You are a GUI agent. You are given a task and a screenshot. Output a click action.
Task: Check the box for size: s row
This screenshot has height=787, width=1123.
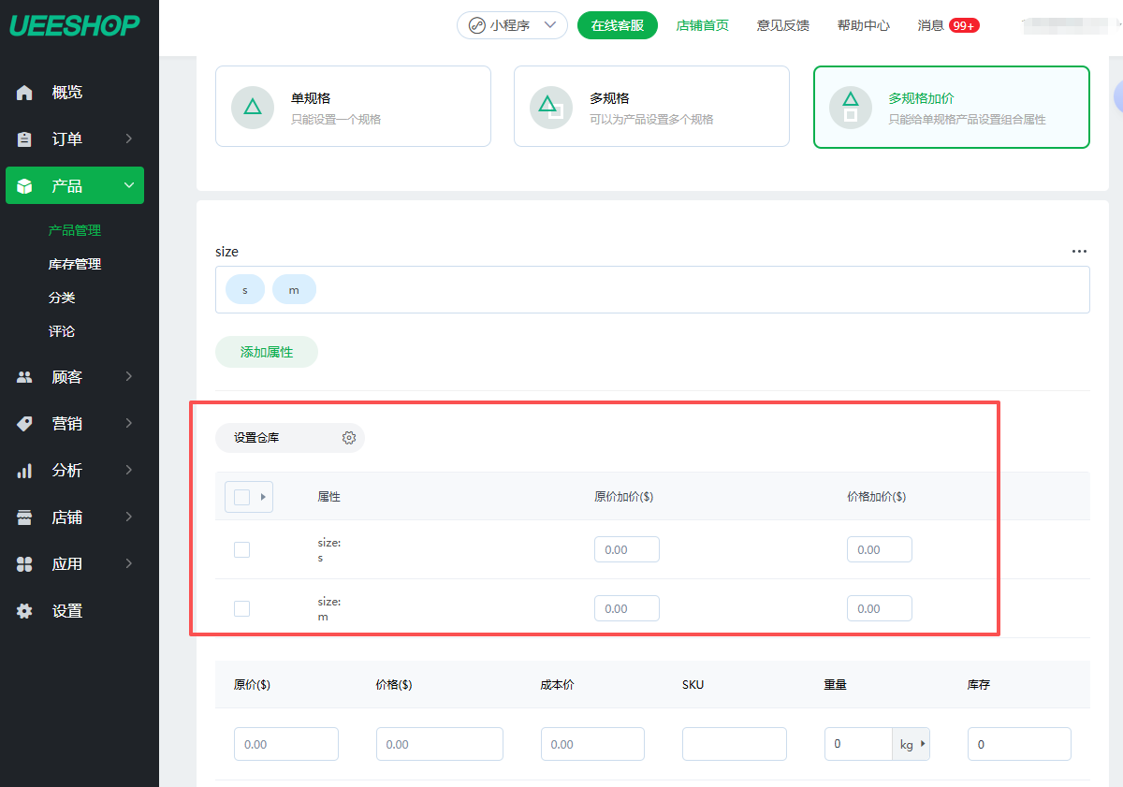pyautogui.click(x=241, y=549)
